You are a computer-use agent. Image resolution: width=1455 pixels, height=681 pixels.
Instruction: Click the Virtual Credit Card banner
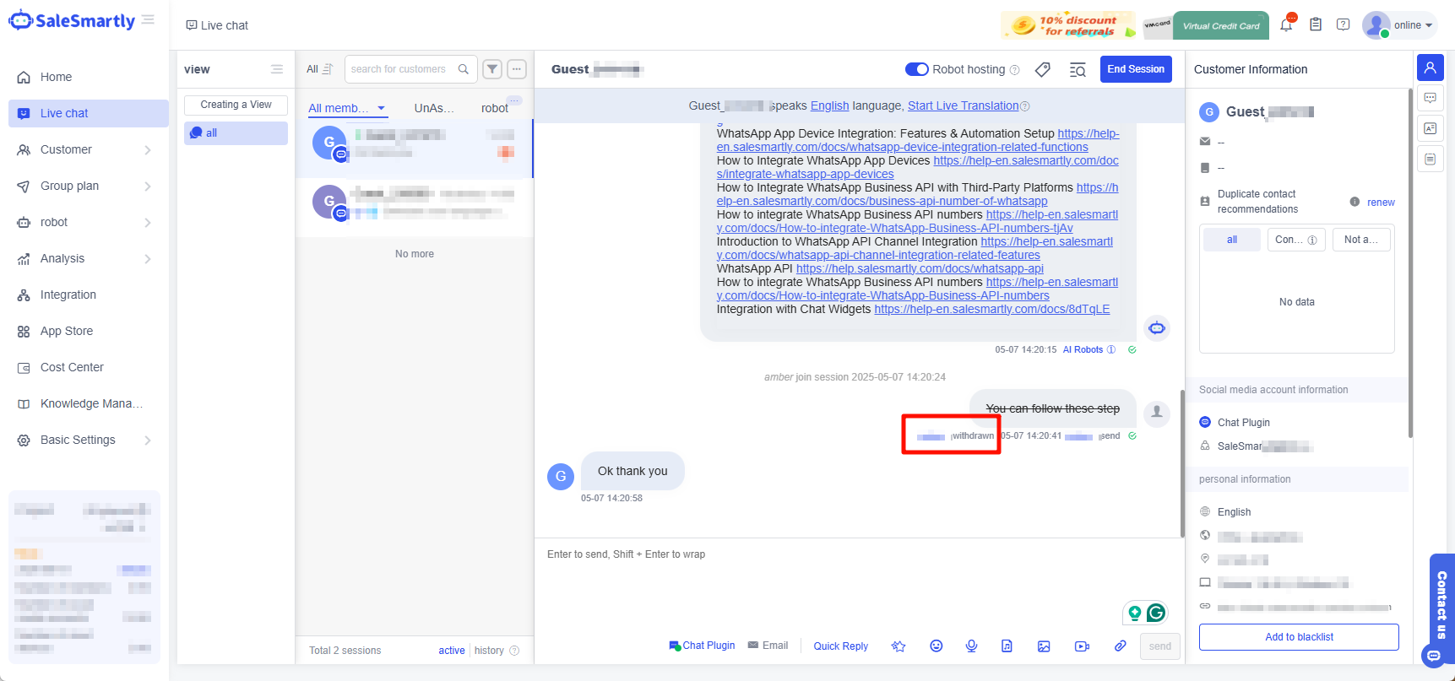point(1206,25)
